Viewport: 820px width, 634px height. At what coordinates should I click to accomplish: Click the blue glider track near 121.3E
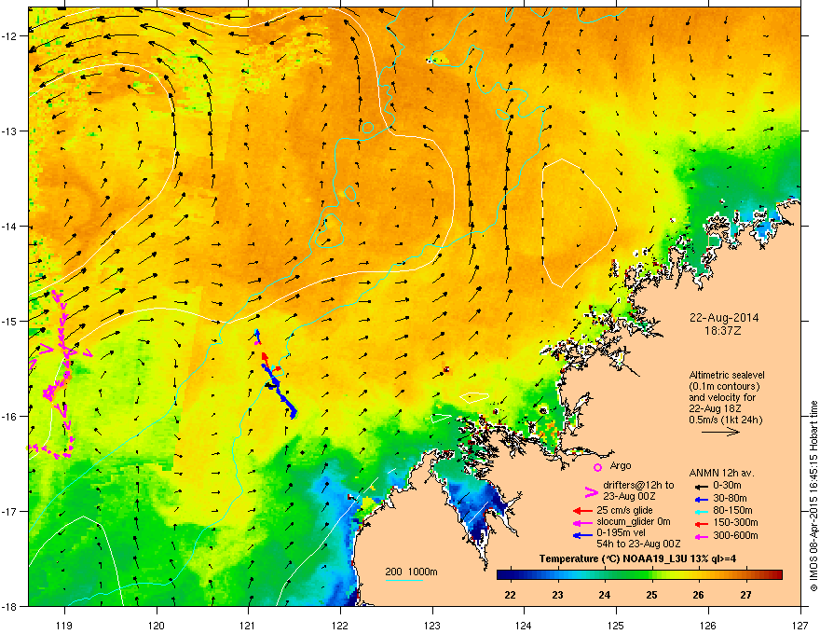pos(280,392)
